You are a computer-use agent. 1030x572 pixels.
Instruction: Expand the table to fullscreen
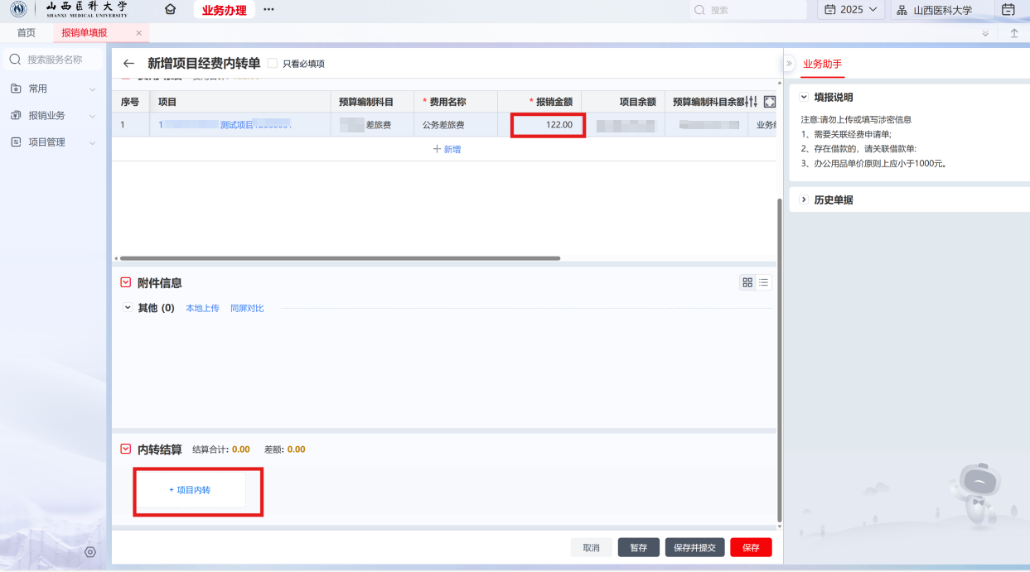(x=769, y=102)
